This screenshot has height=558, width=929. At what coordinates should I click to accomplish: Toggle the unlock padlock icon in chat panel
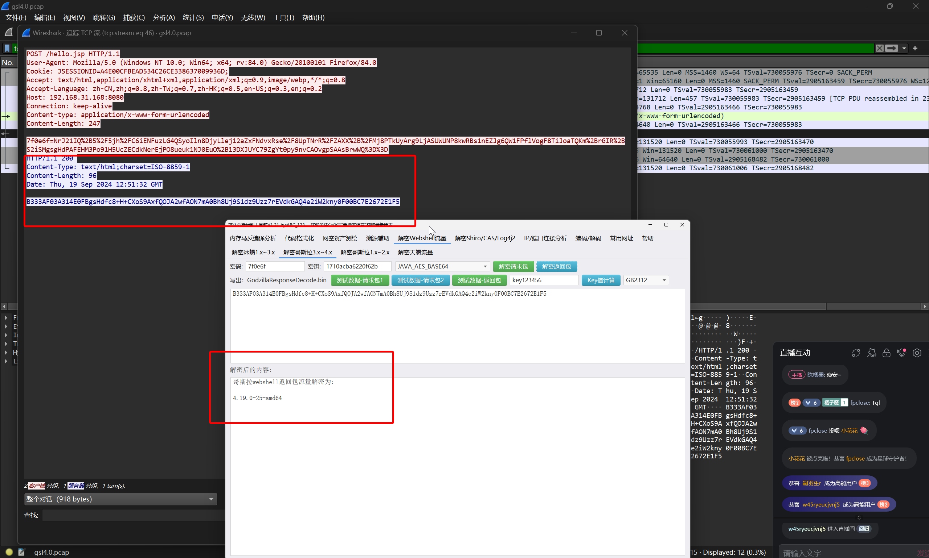click(x=887, y=353)
